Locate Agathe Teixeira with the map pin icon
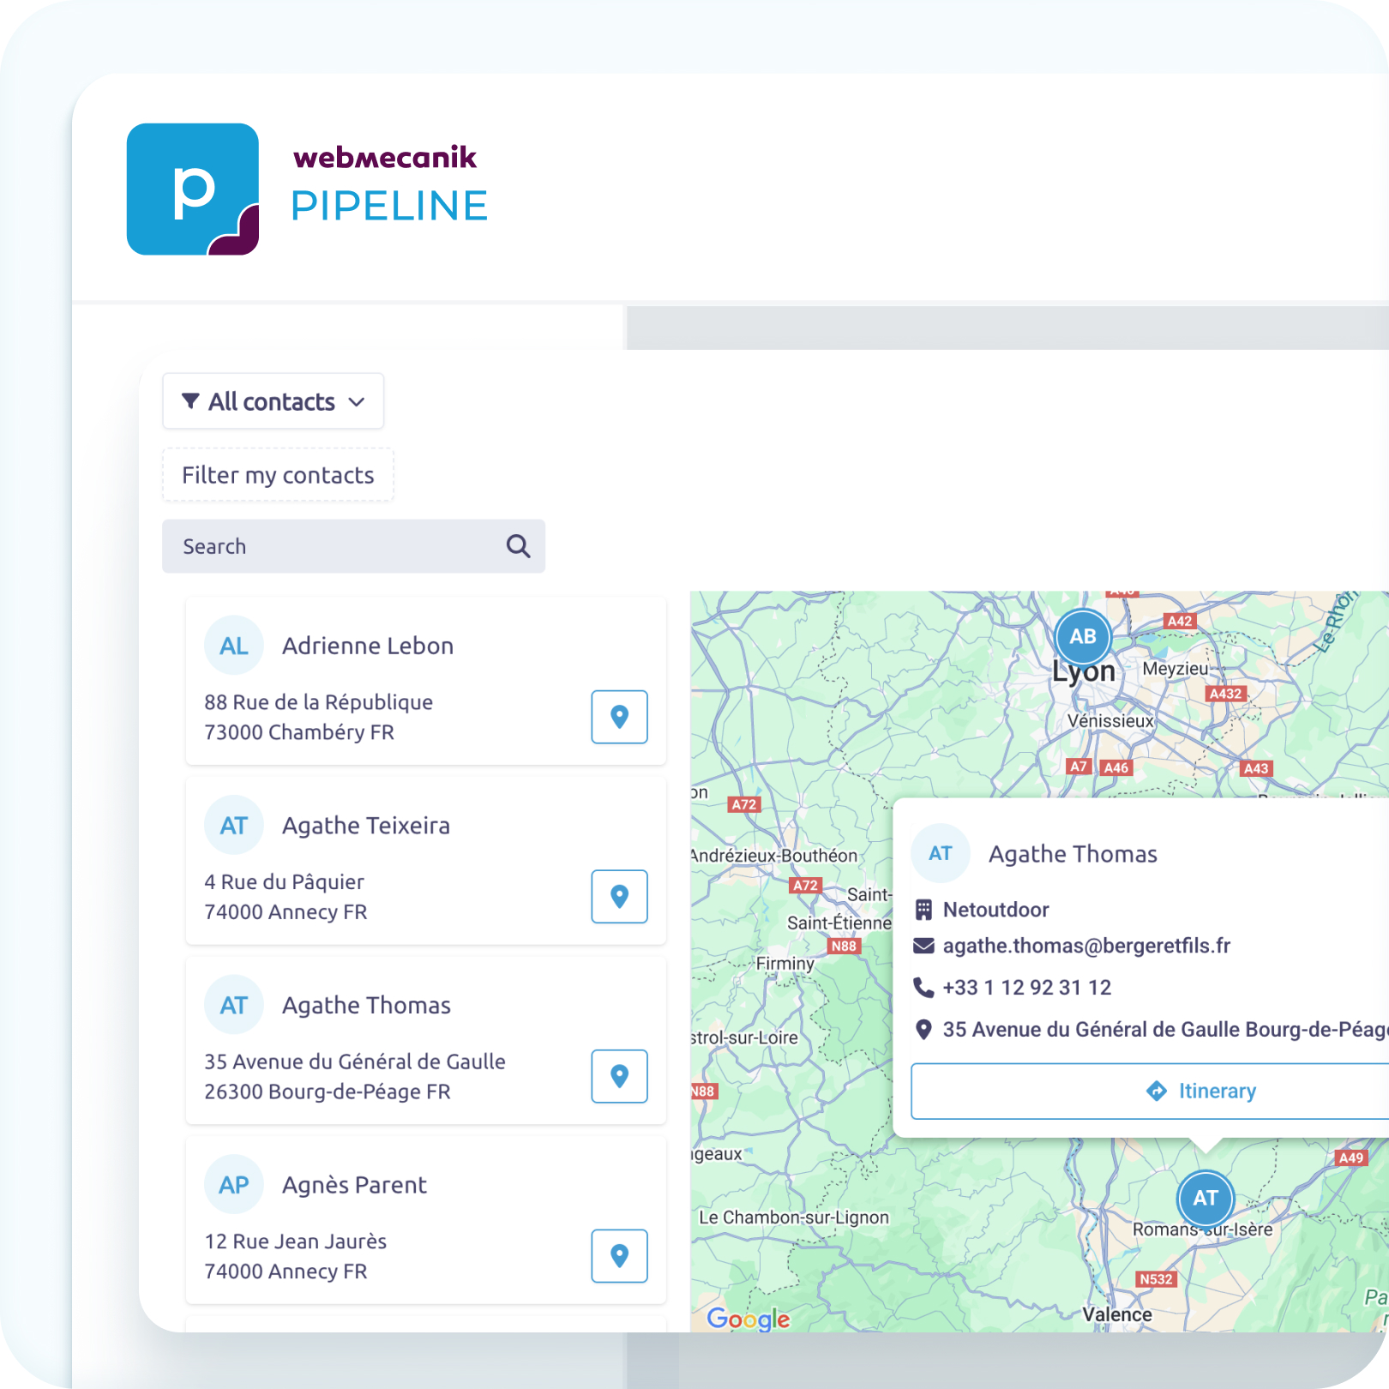This screenshot has height=1389, width=1389. [x=619, y=897]
